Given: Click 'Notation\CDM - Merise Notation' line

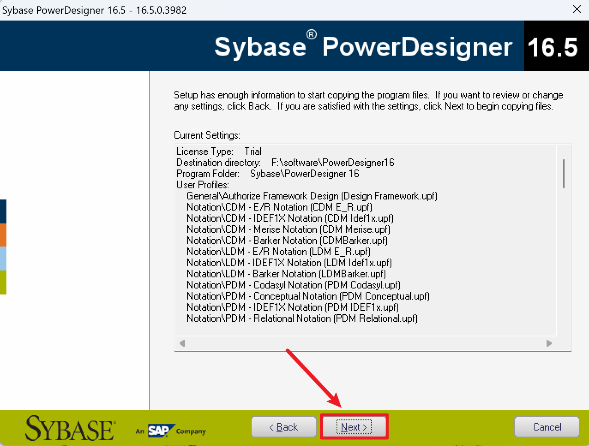Looking at the screenshot, I should click(288, 229).
